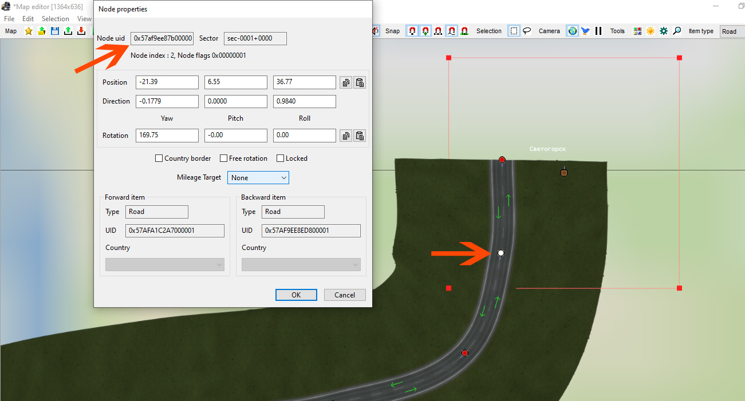Image resolution: width=745 pixels, height=401 pixels.
Task: Click the yellow star icon in Map toolbar
Action: (29, 31)
